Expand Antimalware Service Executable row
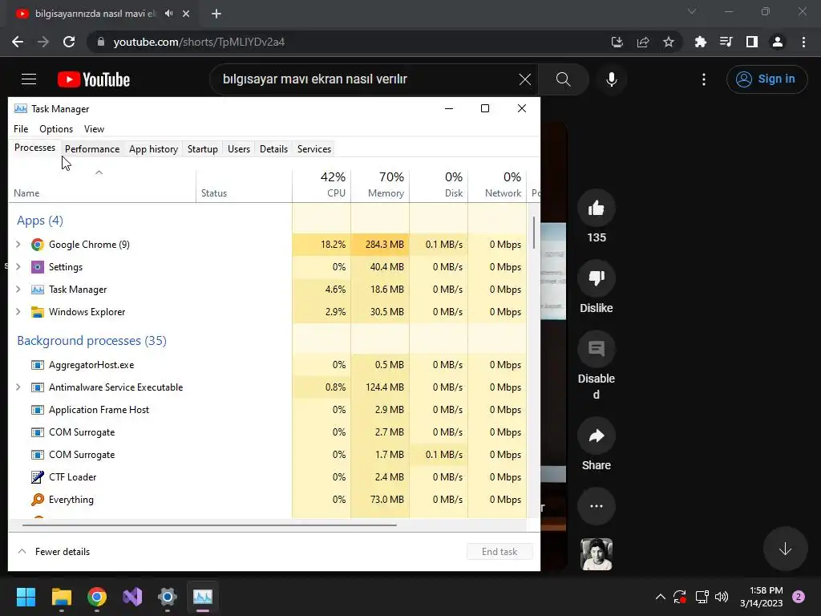The width and height of the screenshot is (821, 616). click(x=18, y=387)
